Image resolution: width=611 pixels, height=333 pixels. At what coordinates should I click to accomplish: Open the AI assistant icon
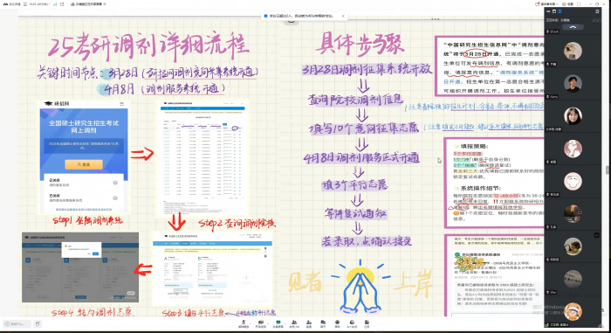[x=352, y=323]
